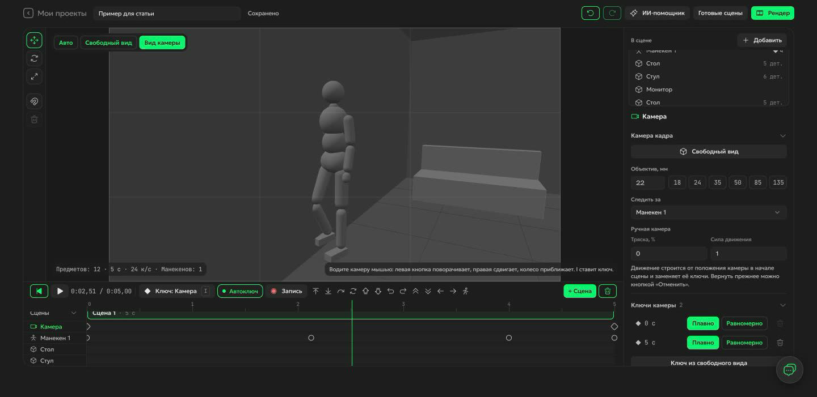Select the scale tool with diagonal arrows
This screenshot has height=397, width=817.
34,76
